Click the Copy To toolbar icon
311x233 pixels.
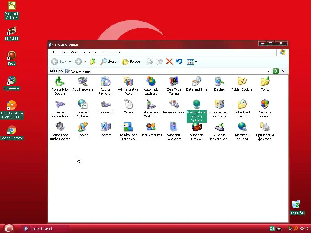pyautogui.click(x=159, y=62)
